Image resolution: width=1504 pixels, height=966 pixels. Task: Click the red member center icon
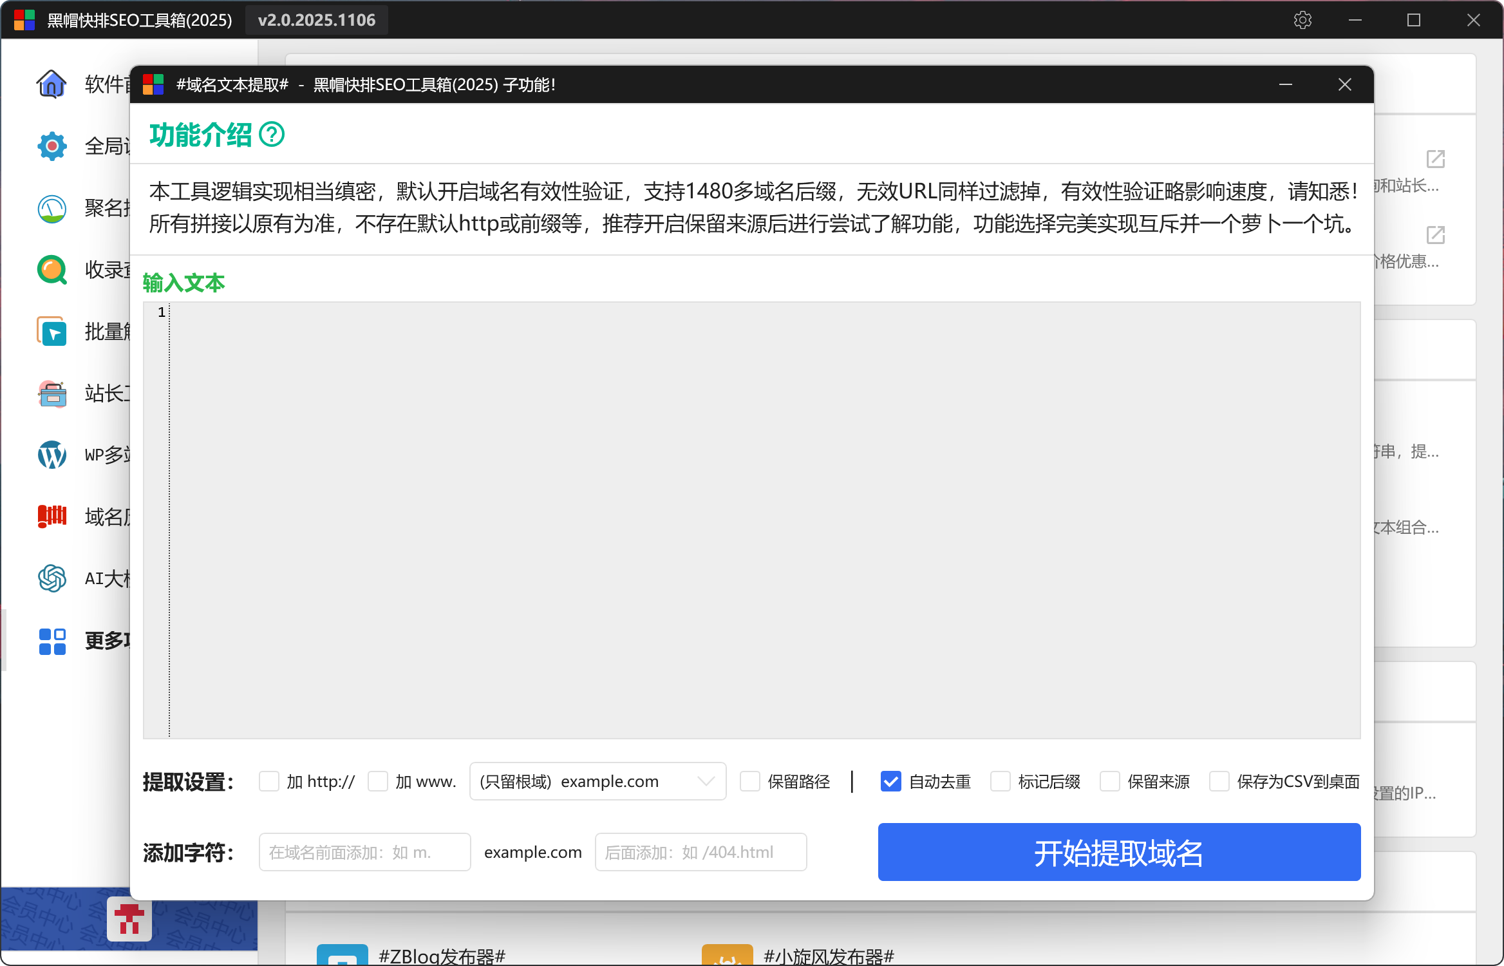pos(129,918)
